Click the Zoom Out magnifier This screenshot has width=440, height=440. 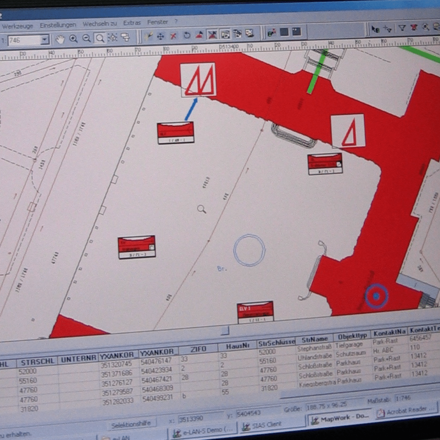pyautogui.click(x=86, y=38)
